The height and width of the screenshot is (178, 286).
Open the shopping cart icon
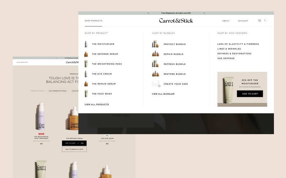tap(260, 21)
